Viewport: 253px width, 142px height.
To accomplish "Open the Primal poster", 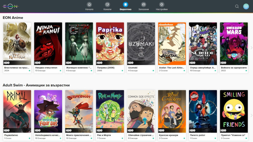I will coord(17,111).
